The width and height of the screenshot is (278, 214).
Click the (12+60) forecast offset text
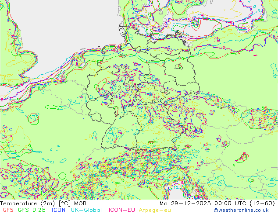pyautogui.click(x=262, y=204)
